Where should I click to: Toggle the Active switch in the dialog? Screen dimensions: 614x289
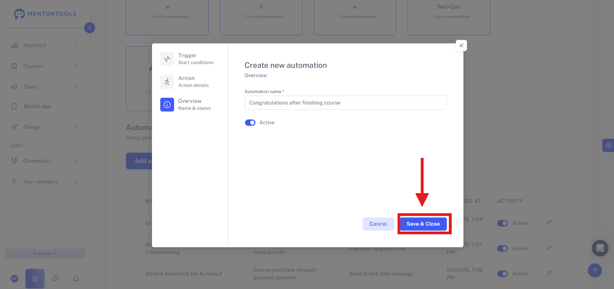click(x=250, y=122)
